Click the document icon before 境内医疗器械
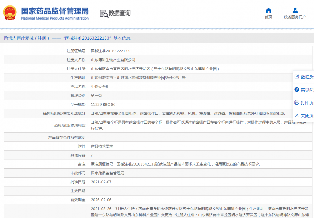This screenshot has width=314, height=218. [6, 38]
